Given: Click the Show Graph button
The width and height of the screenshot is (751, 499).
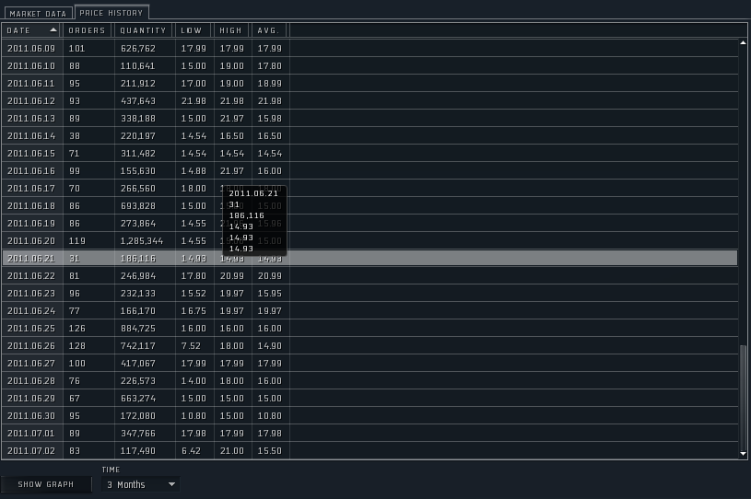Looking at the screenshot, I should [46, 484].
